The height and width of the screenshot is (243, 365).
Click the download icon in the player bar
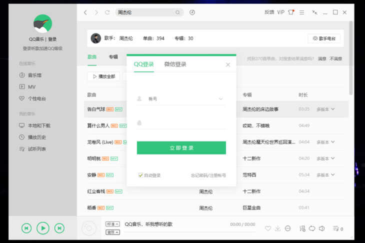coord(278,228)
